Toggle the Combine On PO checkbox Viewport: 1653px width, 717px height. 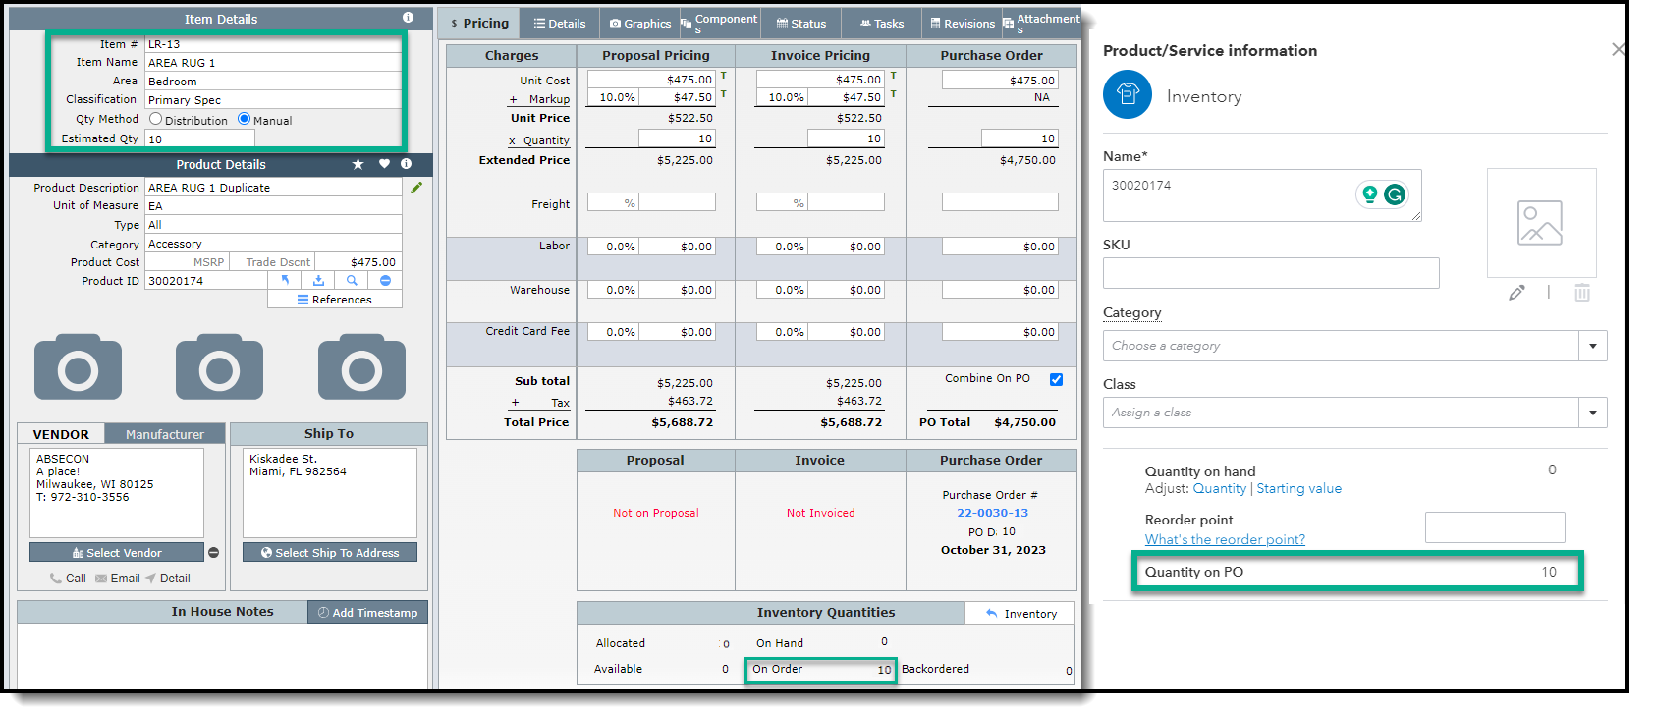click(1056, 379)
